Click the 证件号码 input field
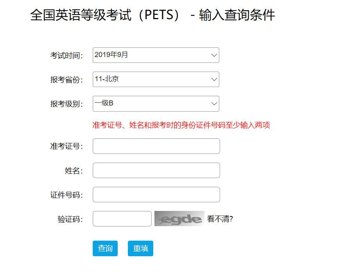The width and height of the screenshot is (348, 275). [x=156, y=195]
